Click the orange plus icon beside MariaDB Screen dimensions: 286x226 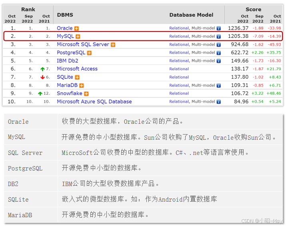coord(82,85)
